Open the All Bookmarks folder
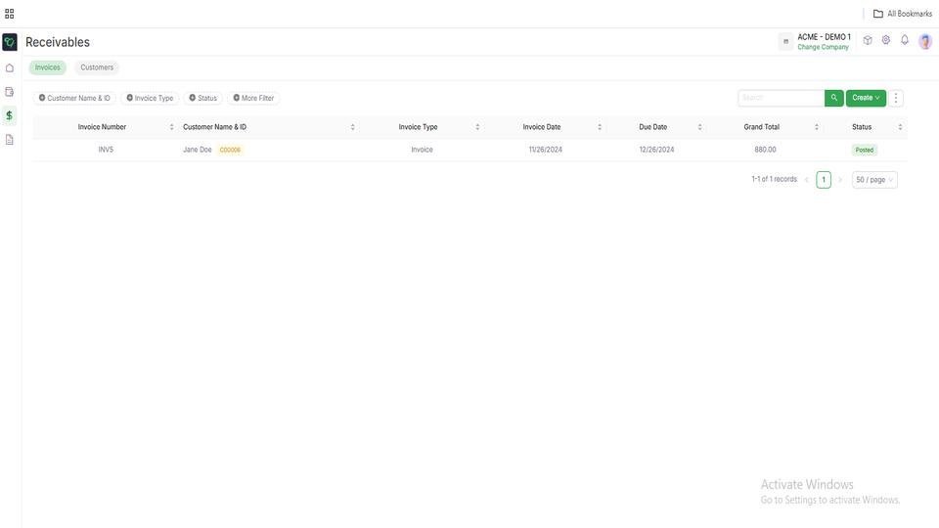This screenshot has height=528, width=939. pos(903,13)
